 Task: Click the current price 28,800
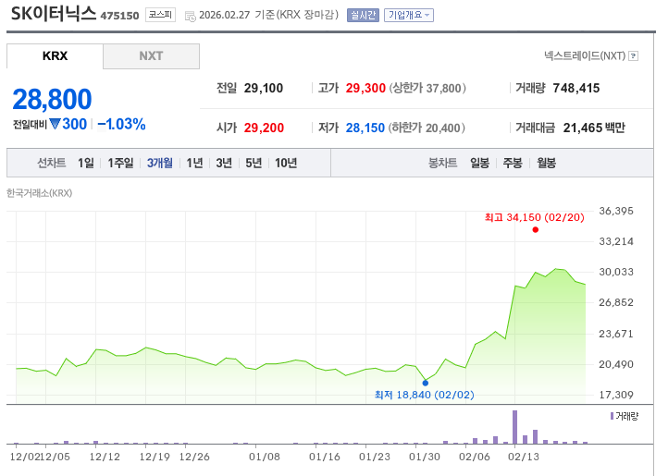52,100
